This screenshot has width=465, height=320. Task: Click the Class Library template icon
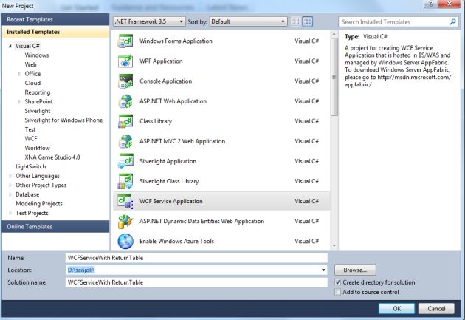click(125, 121)
